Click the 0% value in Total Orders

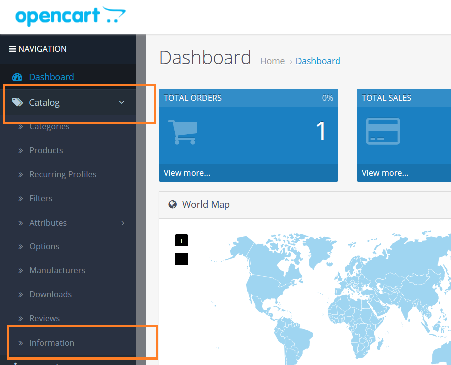tap(328, 98)
